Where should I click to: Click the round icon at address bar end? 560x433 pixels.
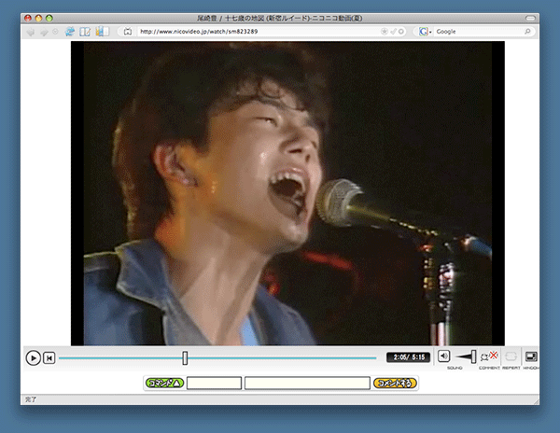point(401,32)
